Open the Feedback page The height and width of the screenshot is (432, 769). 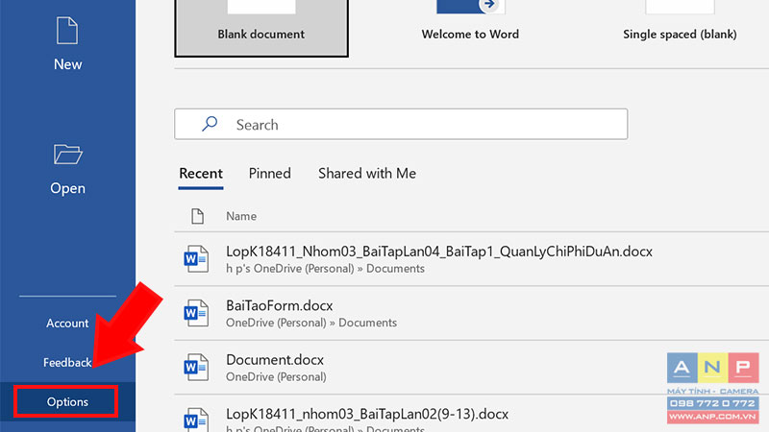pyautogui.click(x=67, y=363)
